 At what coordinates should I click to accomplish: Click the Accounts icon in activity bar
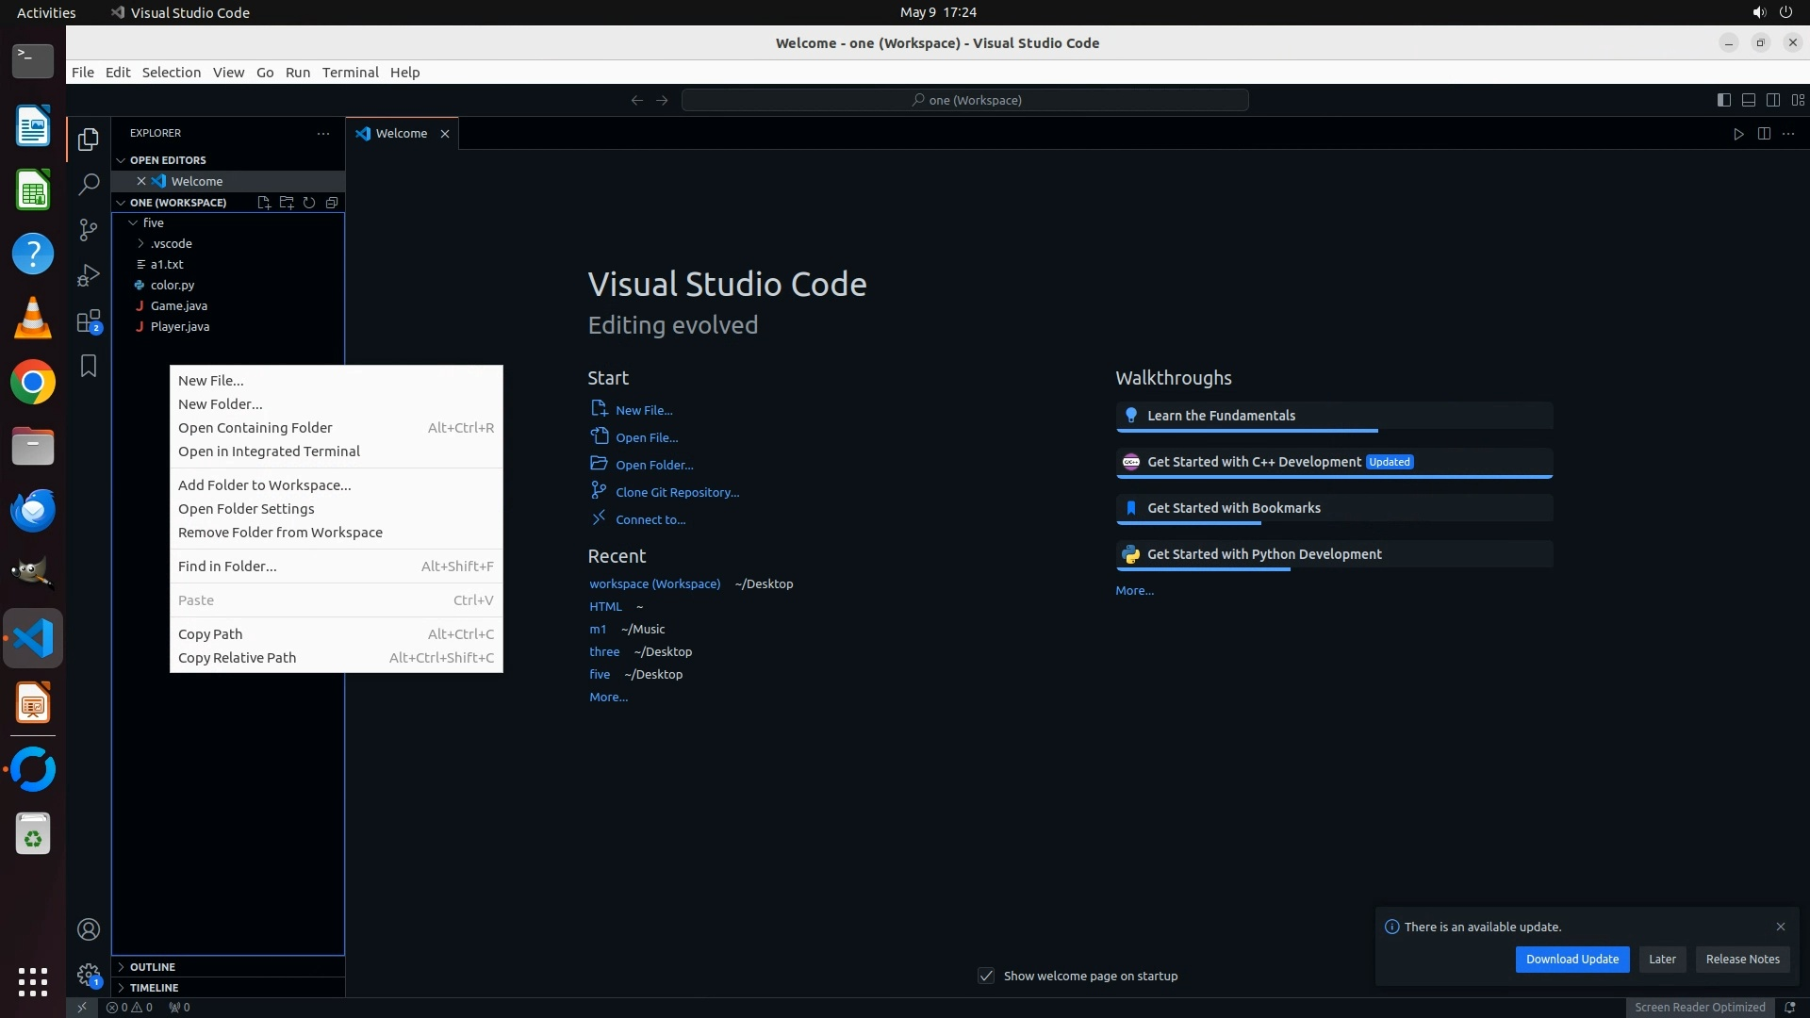(x=89, y=929)
